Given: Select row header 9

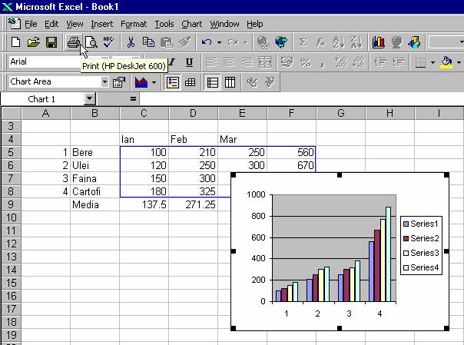Looking at the screenshot, I should tap(10, 205).
